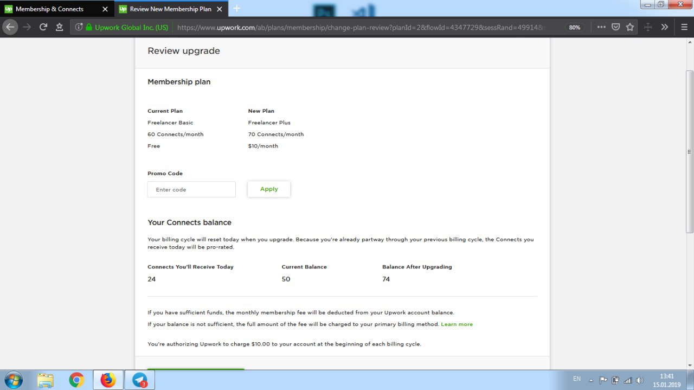Show hidden system tray icons
The height and width of the screenshot is (390, 694).
tap(591, 380)
